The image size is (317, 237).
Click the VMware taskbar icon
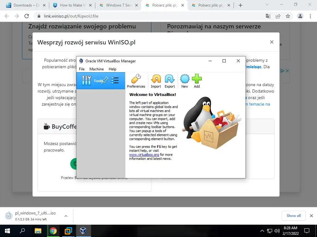click(x=68, y=231)
